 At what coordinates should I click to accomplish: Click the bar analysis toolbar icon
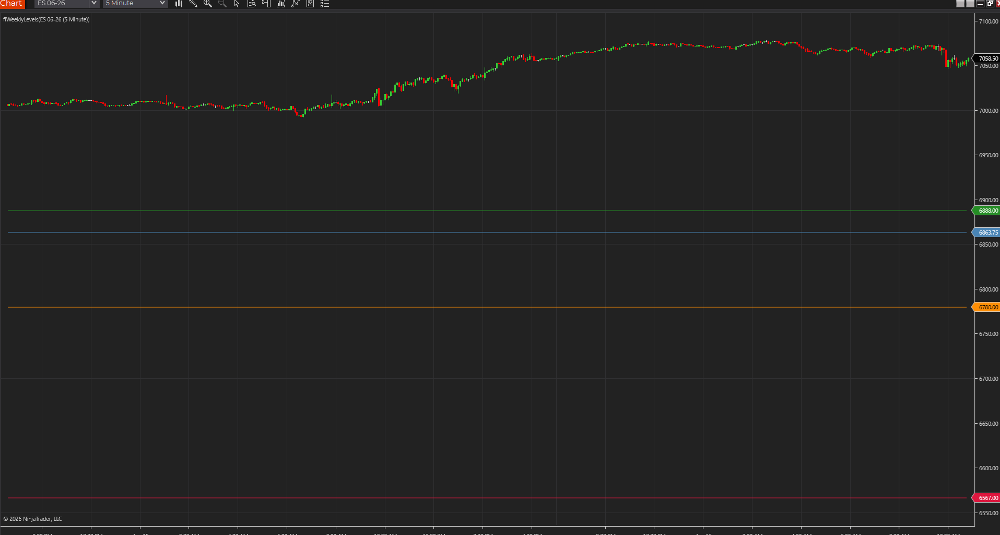point(280,4)
